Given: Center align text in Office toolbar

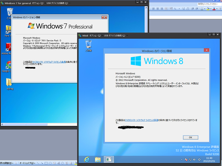Looking at the screenshot, I should [x=158, y=9].
